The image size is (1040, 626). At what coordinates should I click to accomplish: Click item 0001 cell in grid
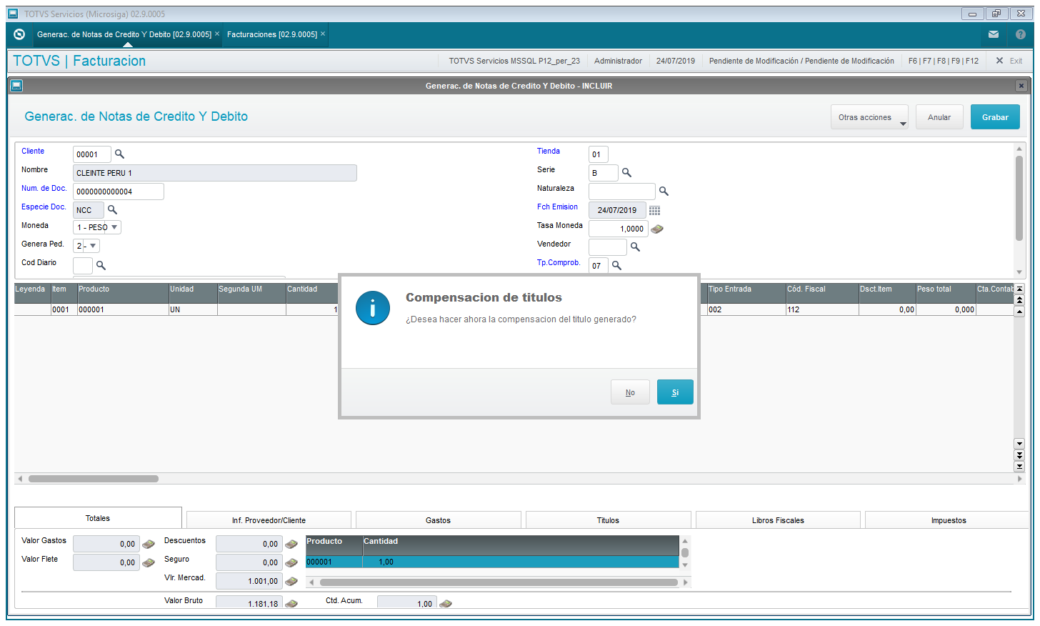[x=64, y=309]
